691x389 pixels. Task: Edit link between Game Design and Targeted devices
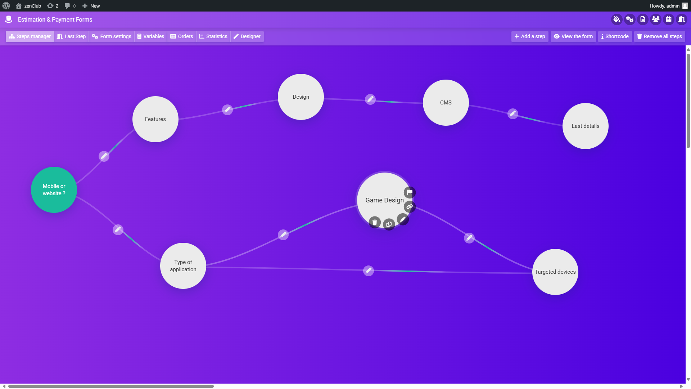(x=469, y=238)
